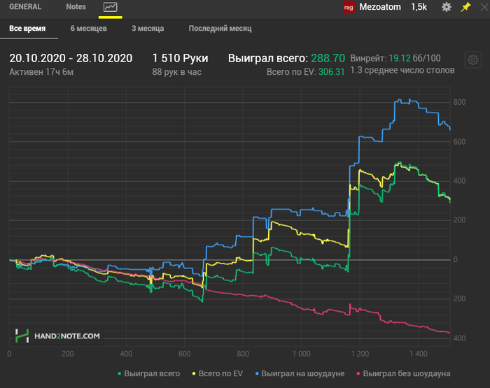Click the 88 рук в час text
The image size is (490, 388).
(177, 72)
